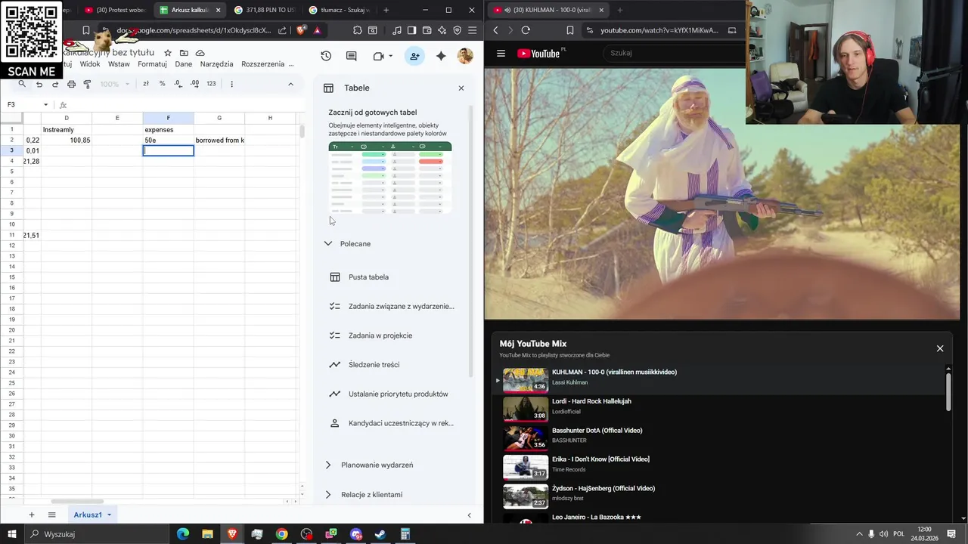Open more toolbar options (three dots)

pyautogui.click(x=231, y=84)
